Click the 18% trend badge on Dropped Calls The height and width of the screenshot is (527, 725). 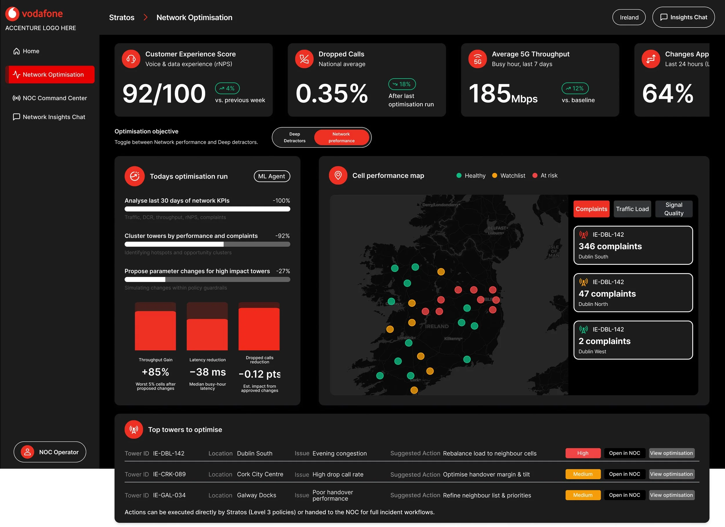point(402,84)
